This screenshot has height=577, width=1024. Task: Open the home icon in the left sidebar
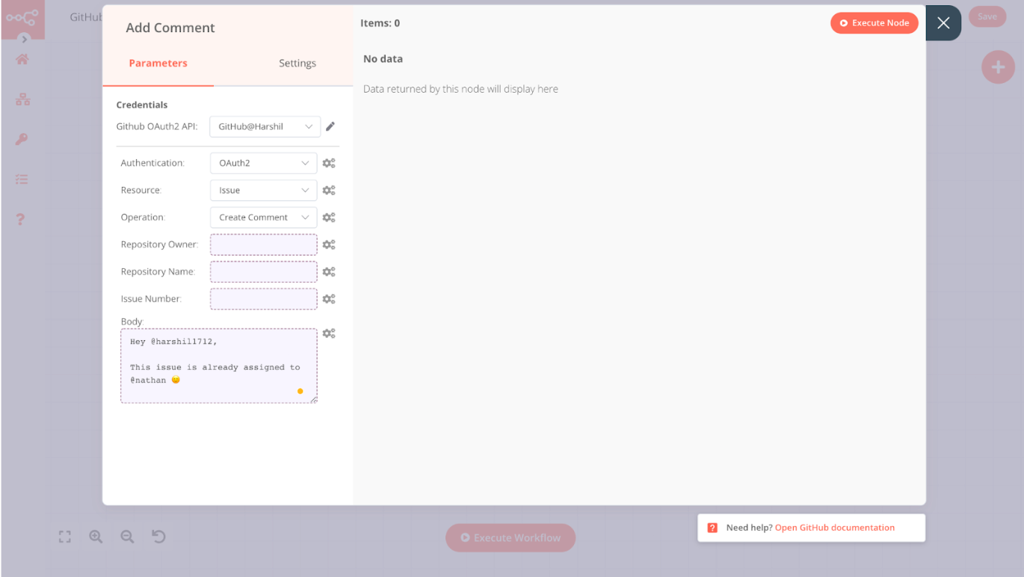tap(22, 60)
